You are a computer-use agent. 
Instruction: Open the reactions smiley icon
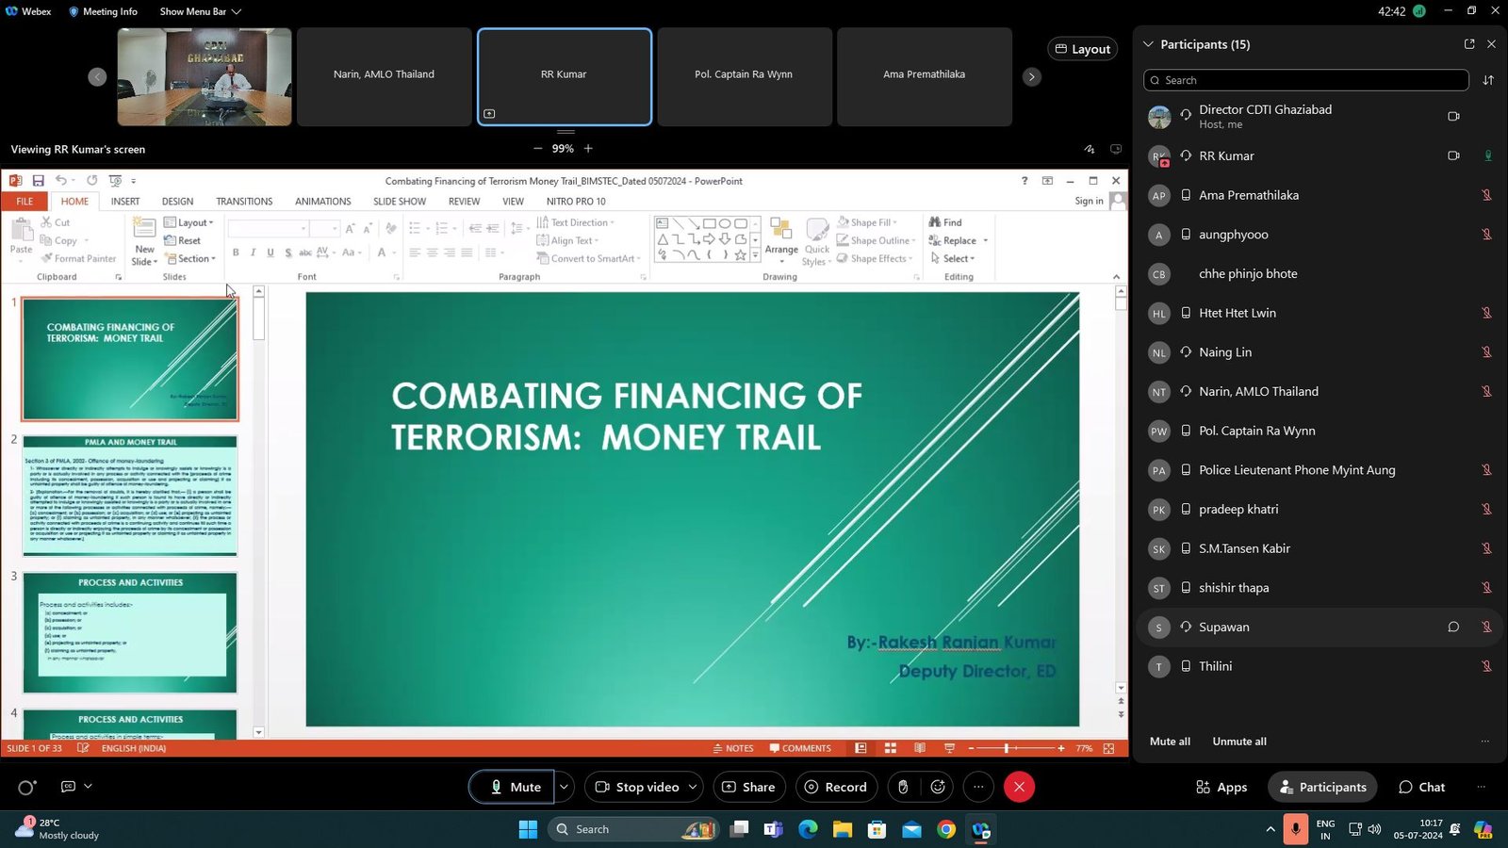click(938, 787)
